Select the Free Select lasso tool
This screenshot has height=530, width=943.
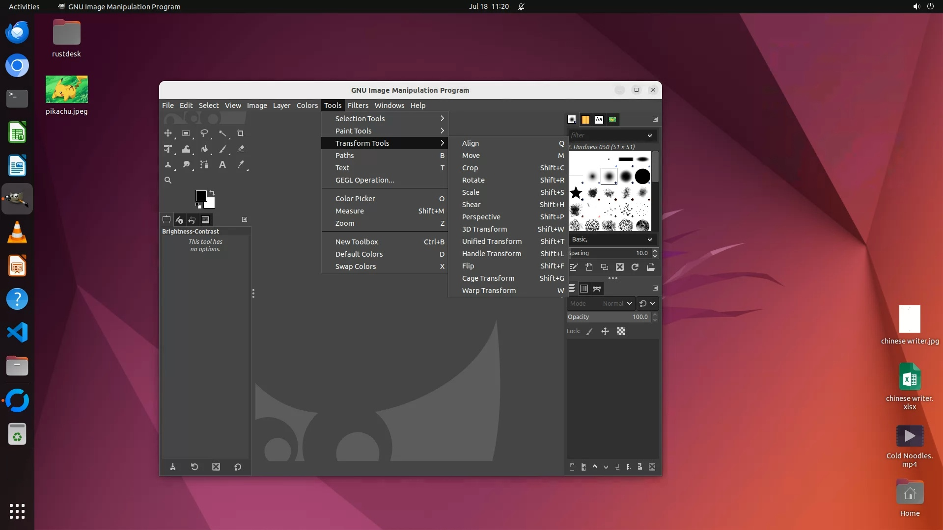(x=204, y=133)
